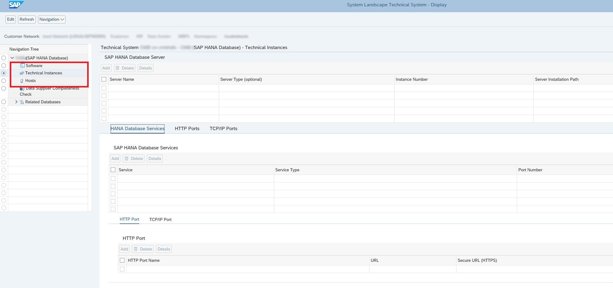Click Details in Database Server toolbar
The width and height of the screenshot is (613, 288).
tap(146, 68)
